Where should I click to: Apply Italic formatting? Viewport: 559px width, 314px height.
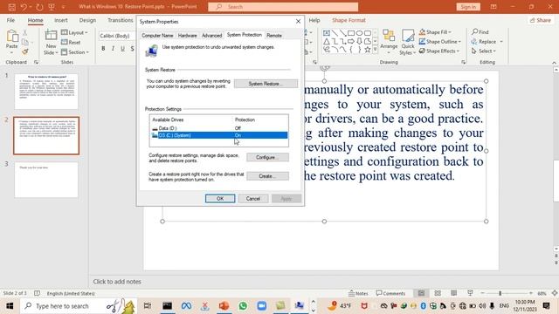113,49
